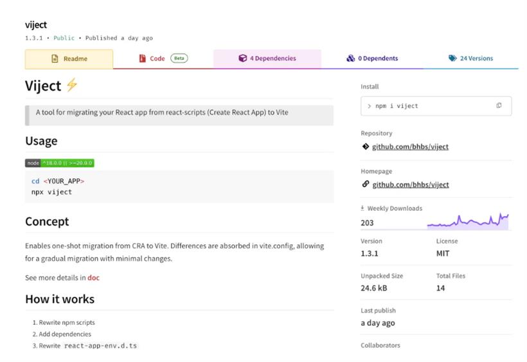Click the Weekly Downloads arrow icon
527x362 pixels.
pos(362,208)
